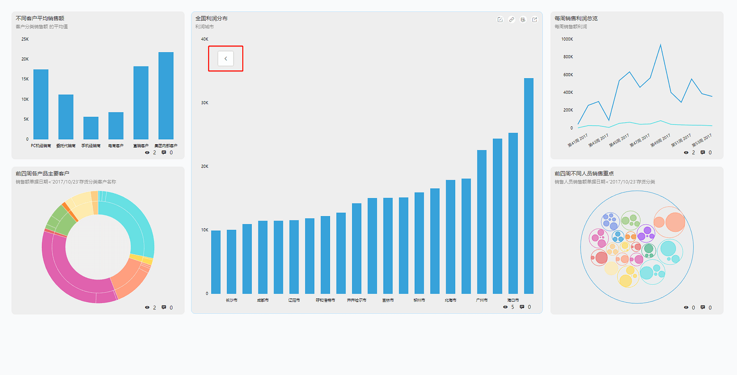Click the 25K axis value in customer chart

tap(25, 39)
